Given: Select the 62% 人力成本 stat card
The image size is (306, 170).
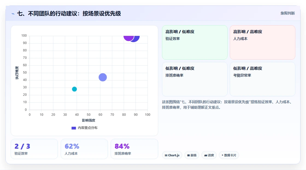Looking at the screenshot, I should [84, 149].
